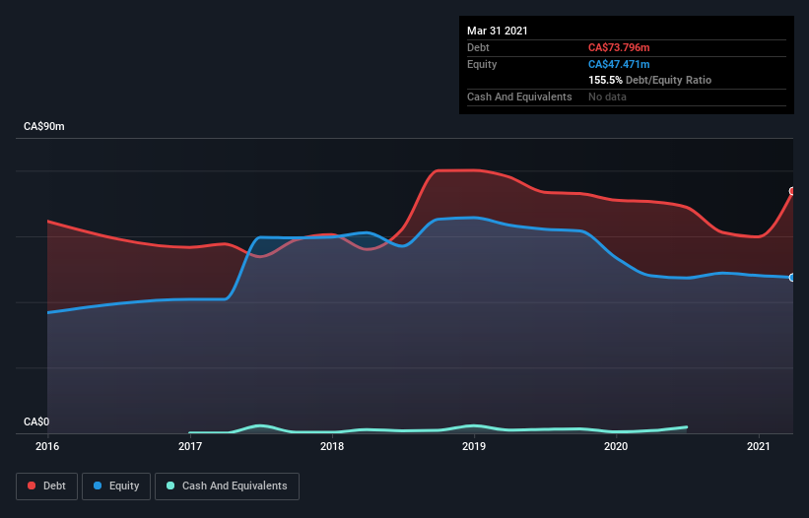Select the 2019 x-axis label
This screenshot has width=809, height=518.
click(x=474, y=446)
